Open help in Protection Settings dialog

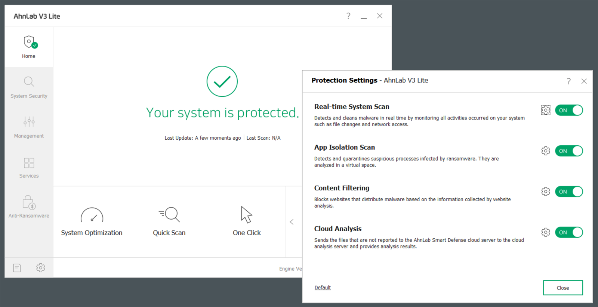click(x=568, y=81)
